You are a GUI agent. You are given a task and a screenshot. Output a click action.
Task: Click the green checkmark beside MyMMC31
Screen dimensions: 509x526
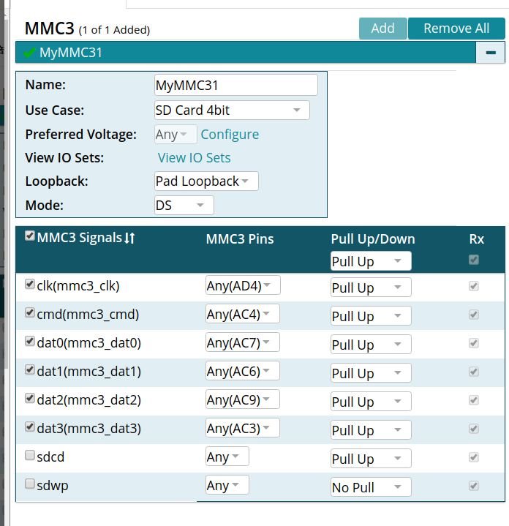(29, 53)
